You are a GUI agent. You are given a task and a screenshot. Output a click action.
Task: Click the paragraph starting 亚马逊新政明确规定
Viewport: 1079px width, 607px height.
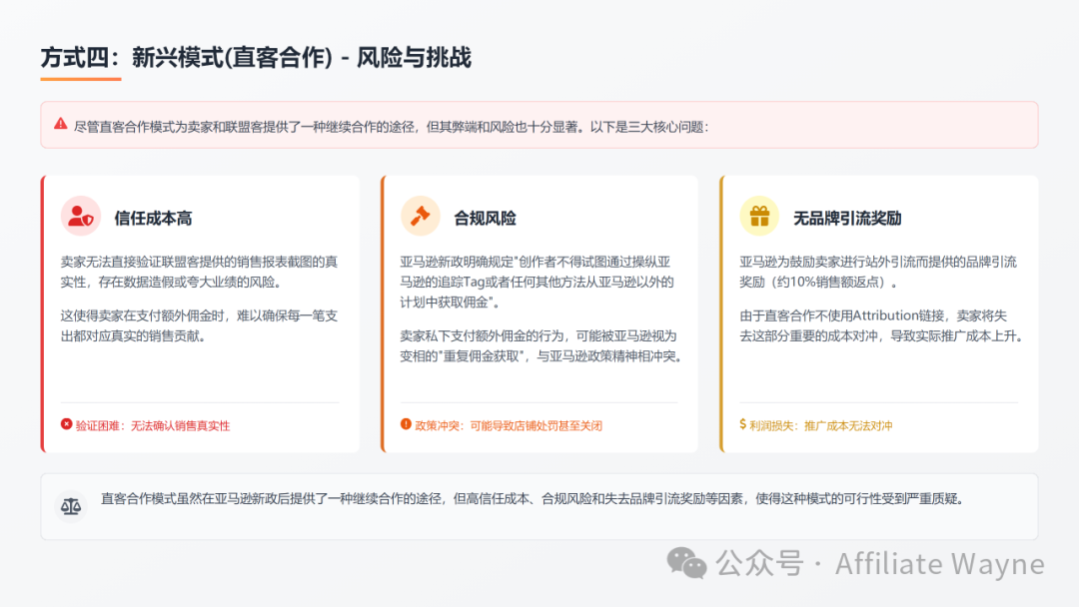pos(537,282)
